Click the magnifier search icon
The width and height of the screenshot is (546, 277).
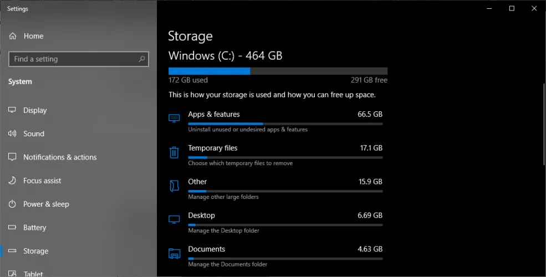[x=142, y=59]
